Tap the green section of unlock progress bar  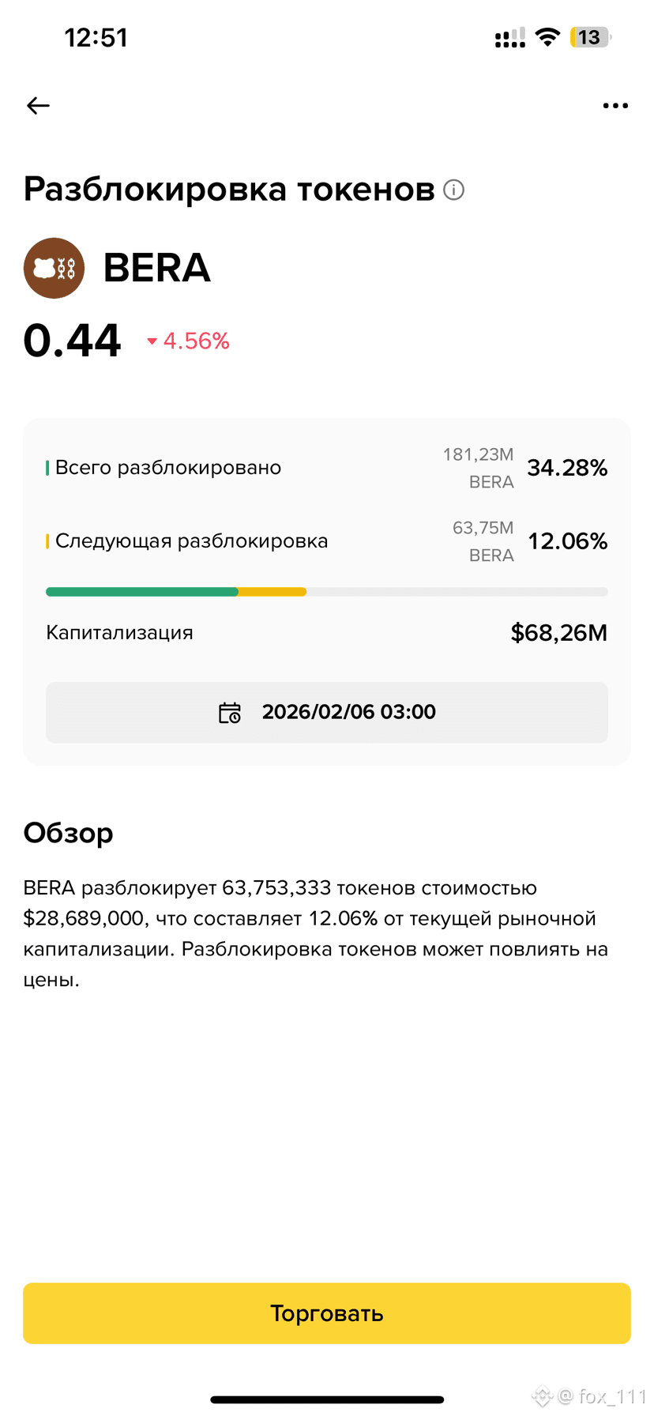click(142, 592)
